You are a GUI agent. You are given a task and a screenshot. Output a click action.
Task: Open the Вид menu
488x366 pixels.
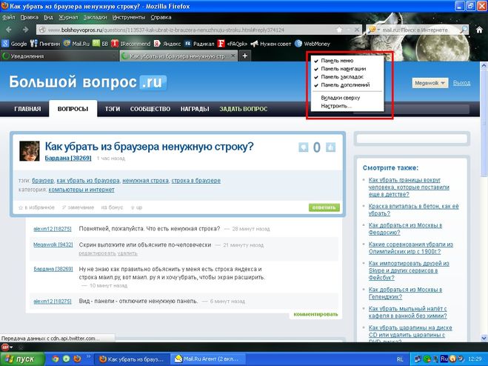(x=48, y=17)
